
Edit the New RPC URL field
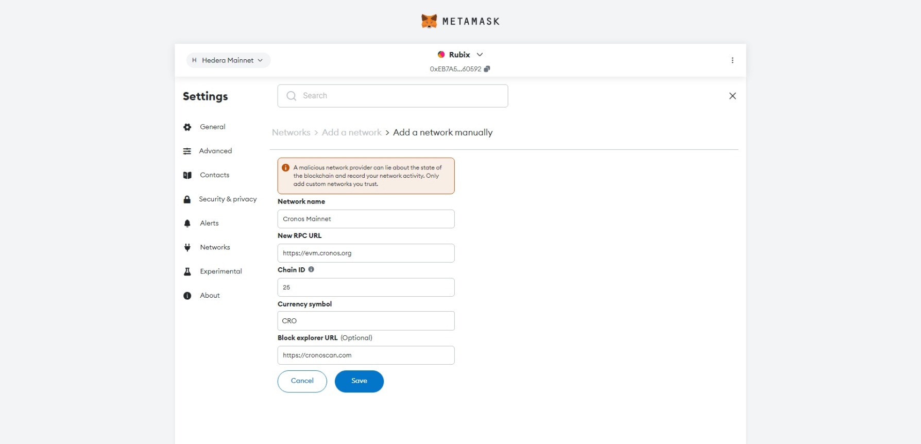coord(366,253)
